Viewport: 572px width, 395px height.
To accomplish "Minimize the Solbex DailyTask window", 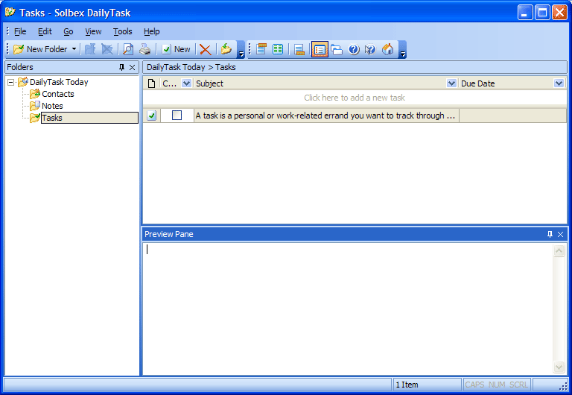I will click(525, 13).
